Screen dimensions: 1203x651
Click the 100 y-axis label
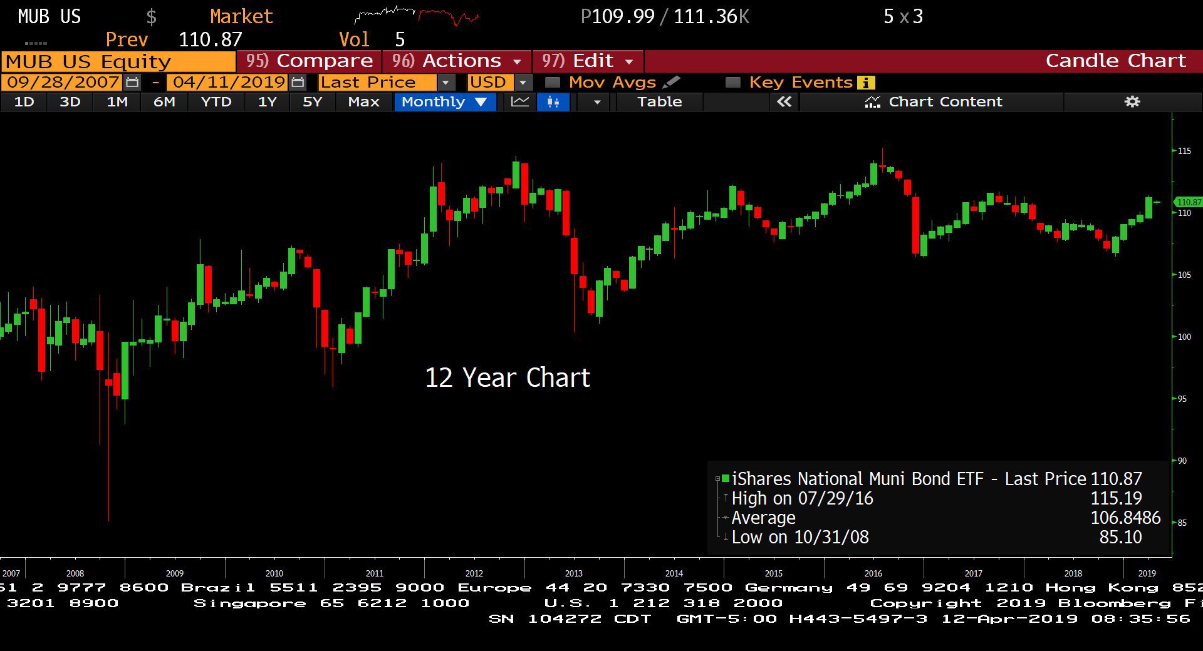[1184, 337]
